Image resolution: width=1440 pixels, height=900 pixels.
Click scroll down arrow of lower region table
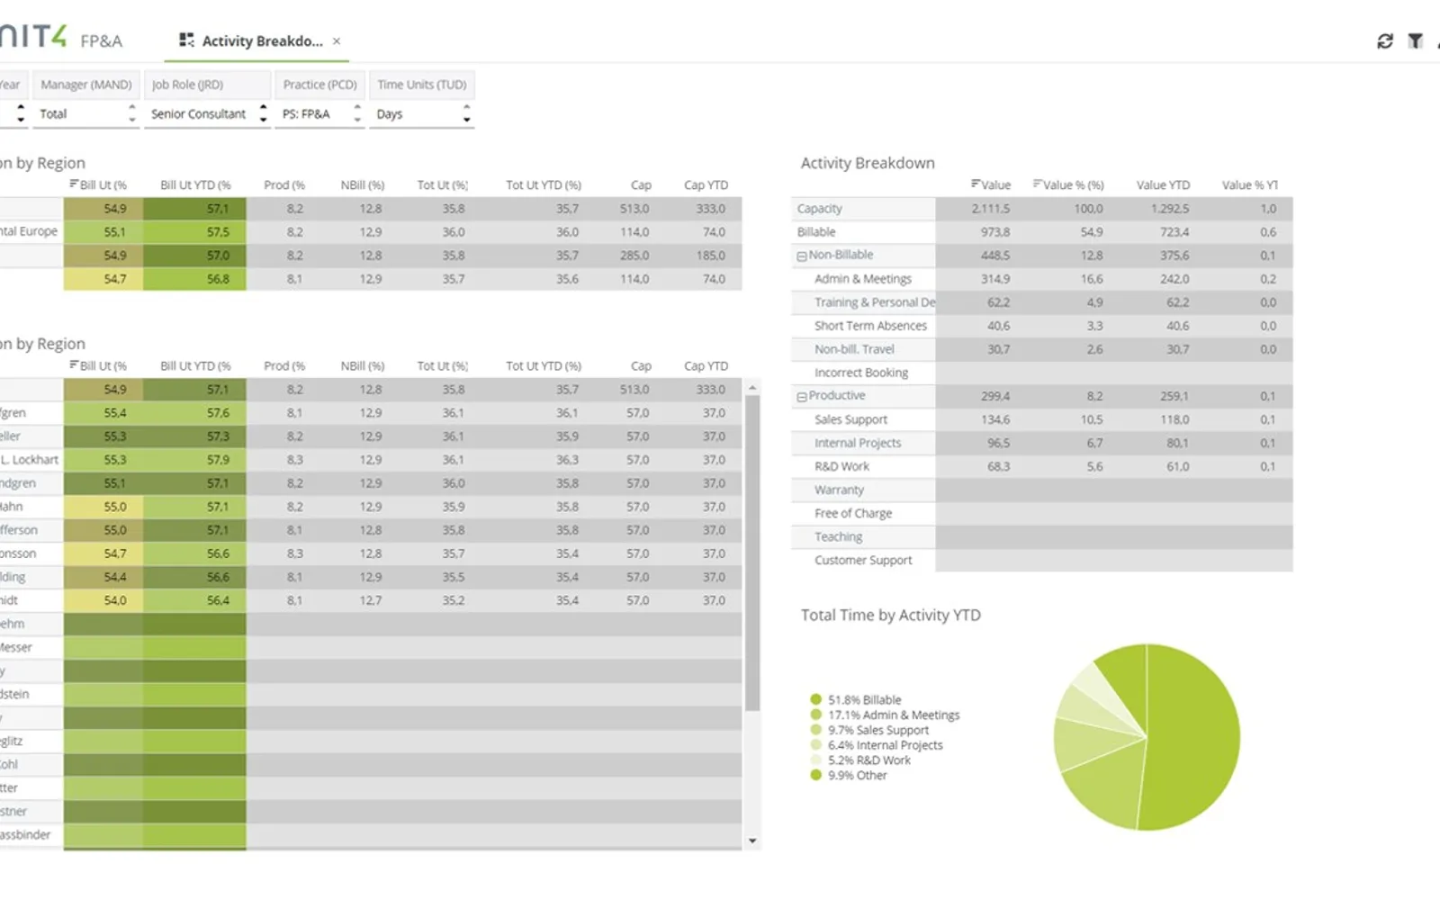(x=752, y=841)
